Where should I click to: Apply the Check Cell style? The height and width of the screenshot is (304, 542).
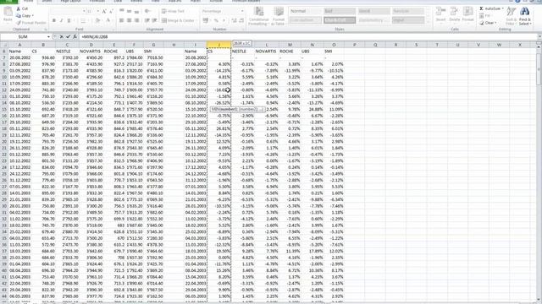(x=339, y=20)
